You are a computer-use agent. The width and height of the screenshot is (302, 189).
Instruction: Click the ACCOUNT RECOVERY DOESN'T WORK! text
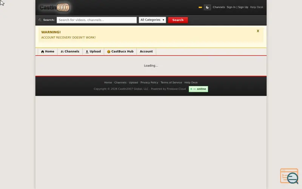(68, 37)
